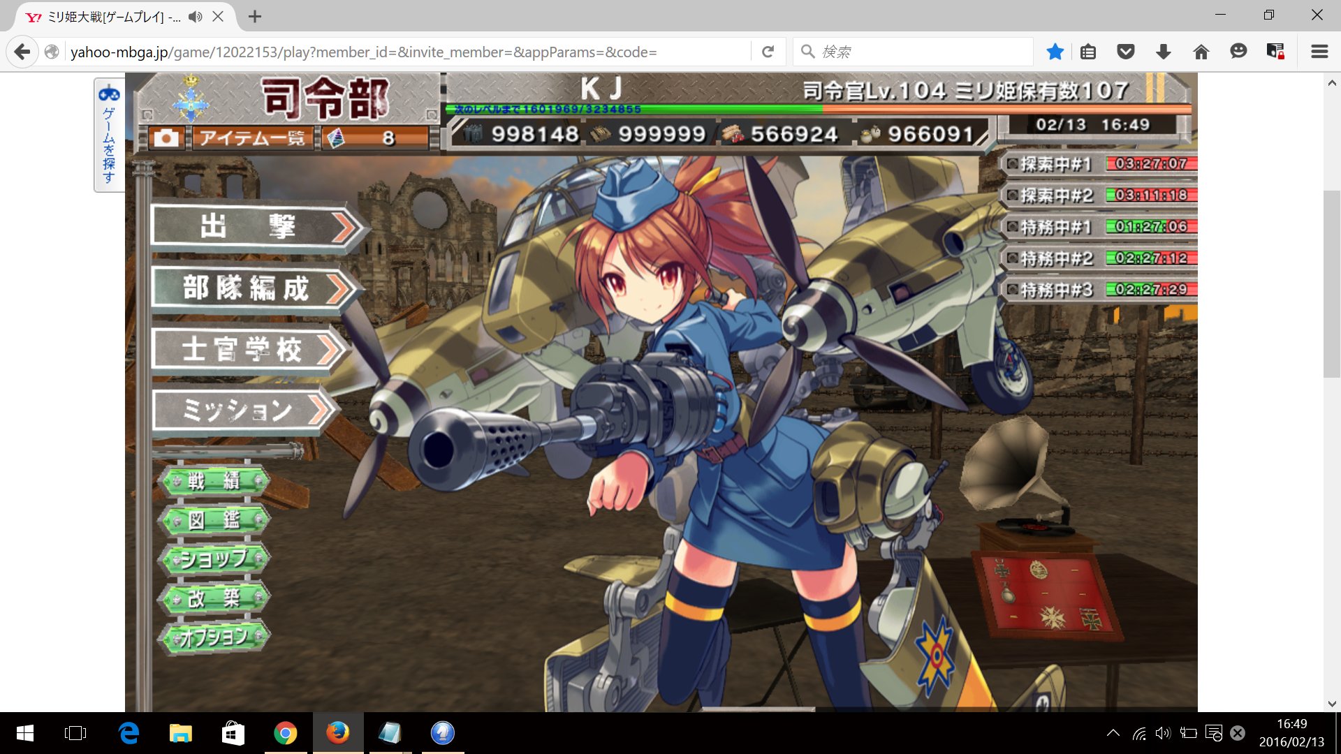Open File Explorer from the taskbar
The height and width of the screenshot is (754, 1341).
pos(181,733)
